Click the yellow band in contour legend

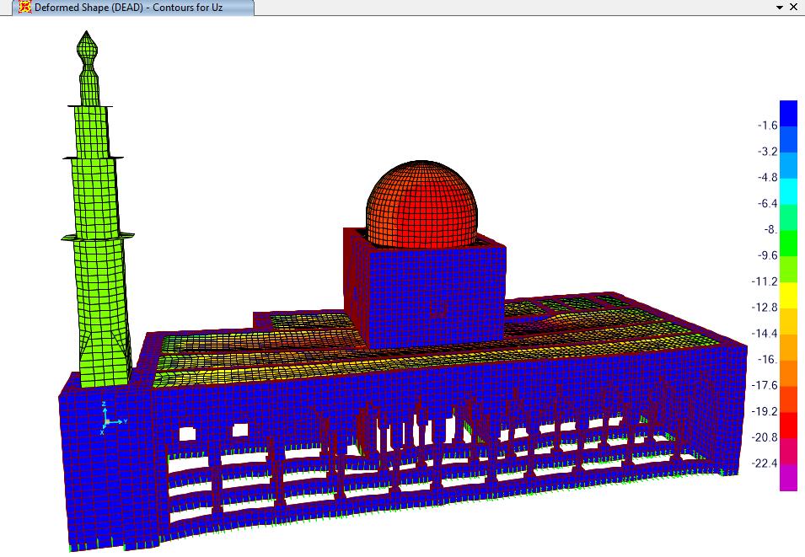click(788, 295)
